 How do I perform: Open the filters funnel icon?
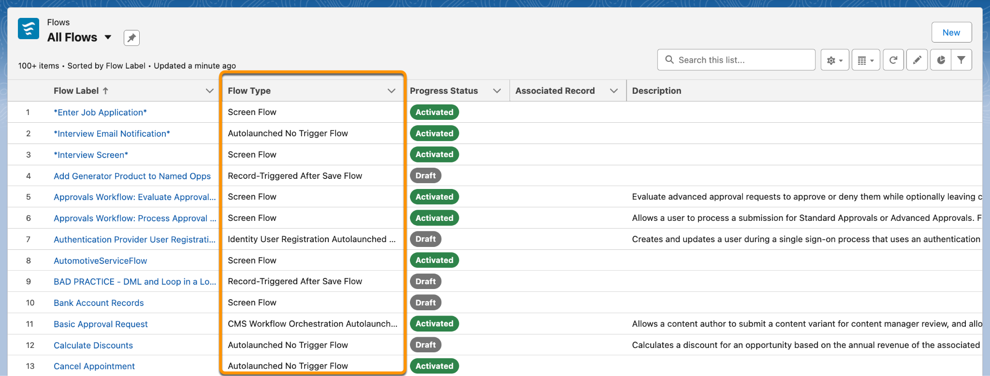click(x=961, y=60)
